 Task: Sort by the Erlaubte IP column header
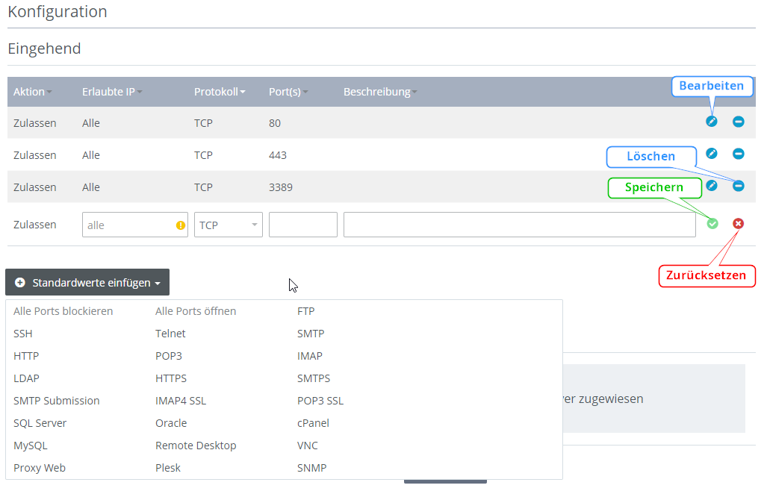(112, 92)
